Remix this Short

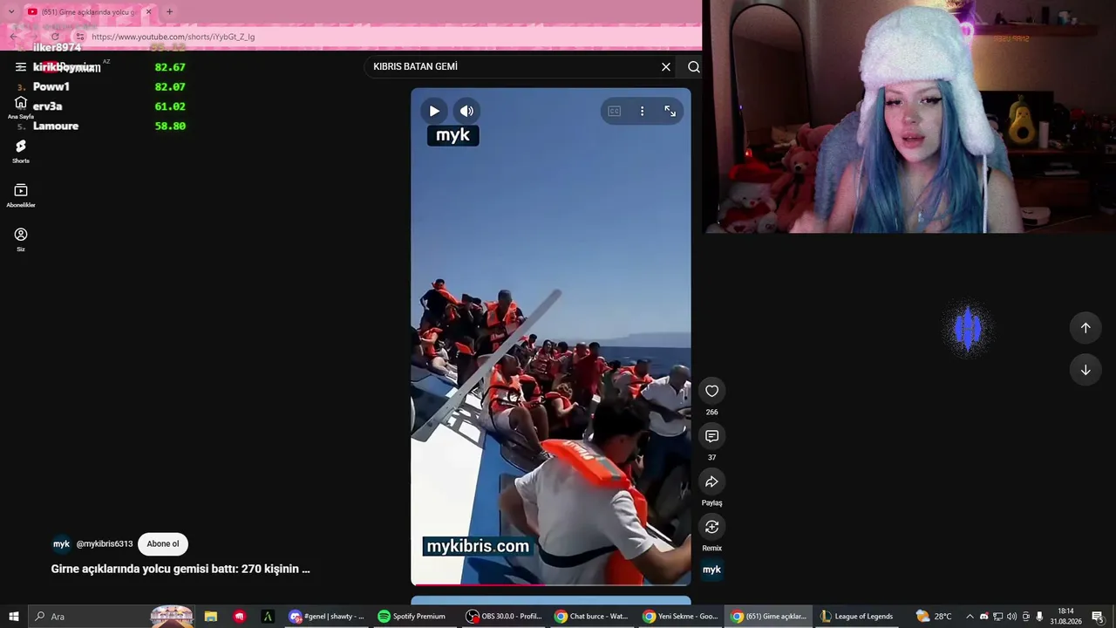pyautogui.click(x=711, y=527)
